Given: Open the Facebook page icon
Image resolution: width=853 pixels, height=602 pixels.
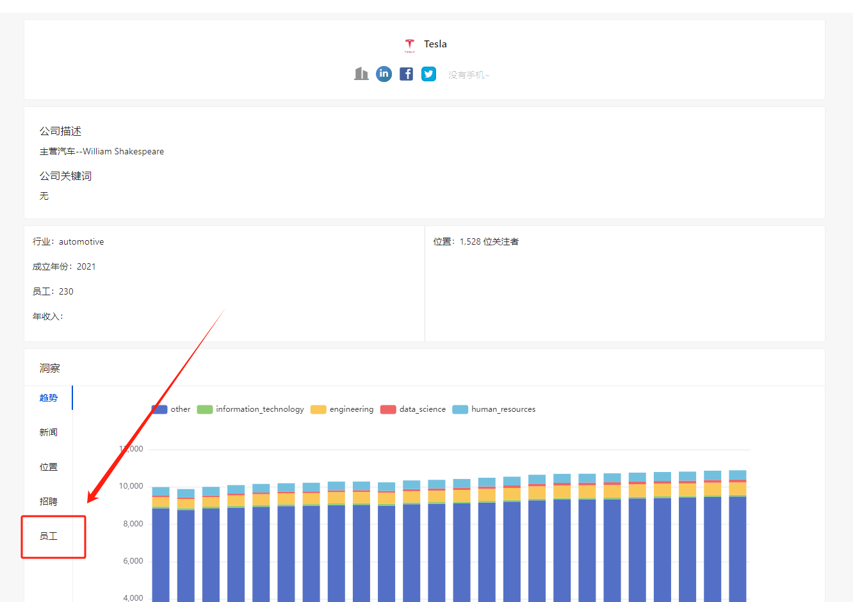Looking at the screenshot, I should (406, 74).
